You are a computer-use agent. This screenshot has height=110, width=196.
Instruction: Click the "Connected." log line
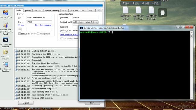(x=36, y=60)
